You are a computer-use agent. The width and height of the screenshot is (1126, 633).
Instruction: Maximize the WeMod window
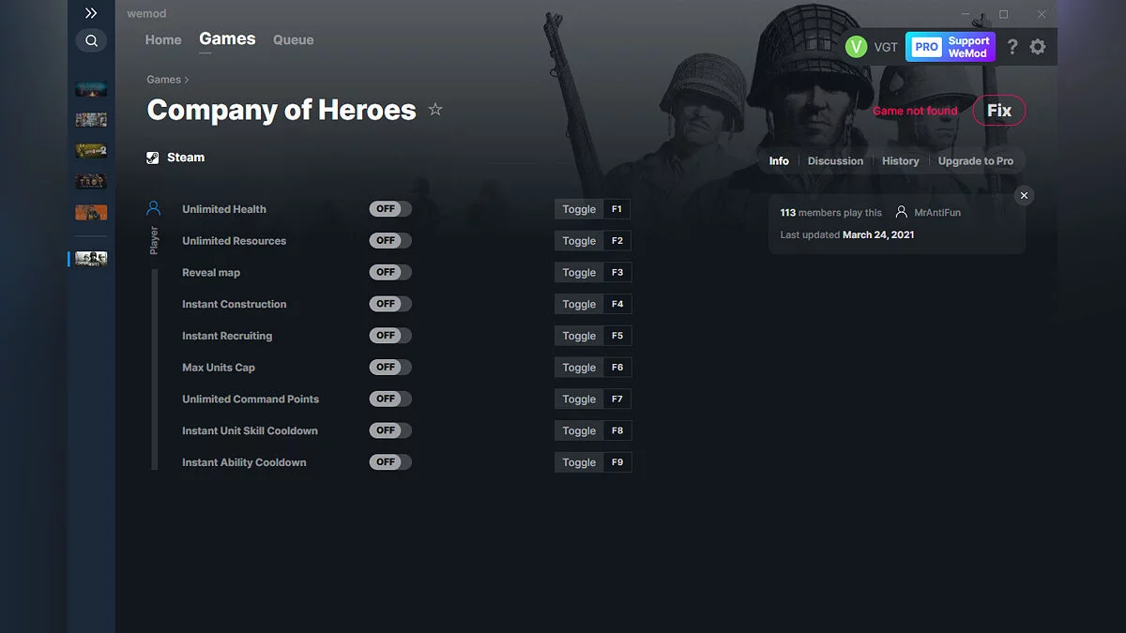point(1003,14)
